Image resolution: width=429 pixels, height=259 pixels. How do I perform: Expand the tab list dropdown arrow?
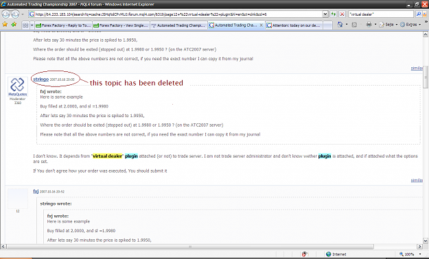point(32,25)
